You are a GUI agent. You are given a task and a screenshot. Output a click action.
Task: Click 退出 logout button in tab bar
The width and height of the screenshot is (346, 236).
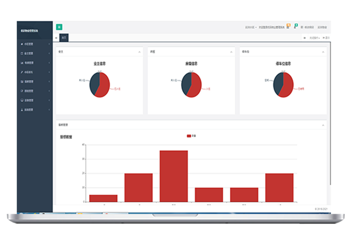coord(326,38)
